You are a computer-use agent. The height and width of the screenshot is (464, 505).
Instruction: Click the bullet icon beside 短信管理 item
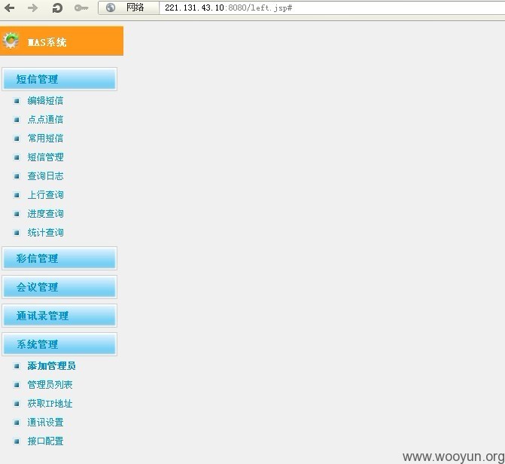point(17,157)
